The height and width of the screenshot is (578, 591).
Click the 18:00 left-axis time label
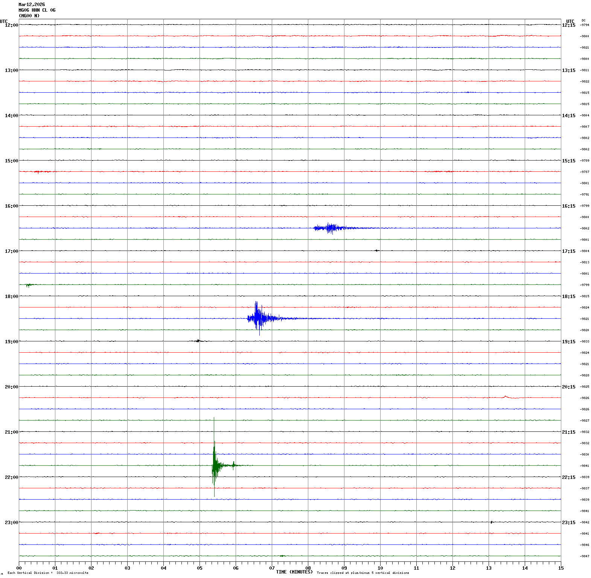[x=11, y=296]
